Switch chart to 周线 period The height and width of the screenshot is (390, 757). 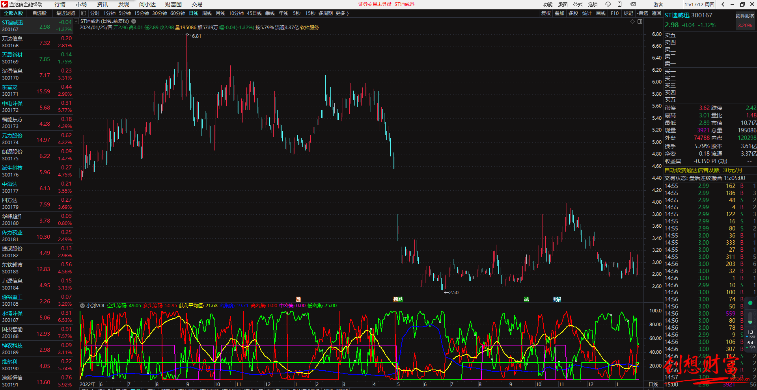207,13
